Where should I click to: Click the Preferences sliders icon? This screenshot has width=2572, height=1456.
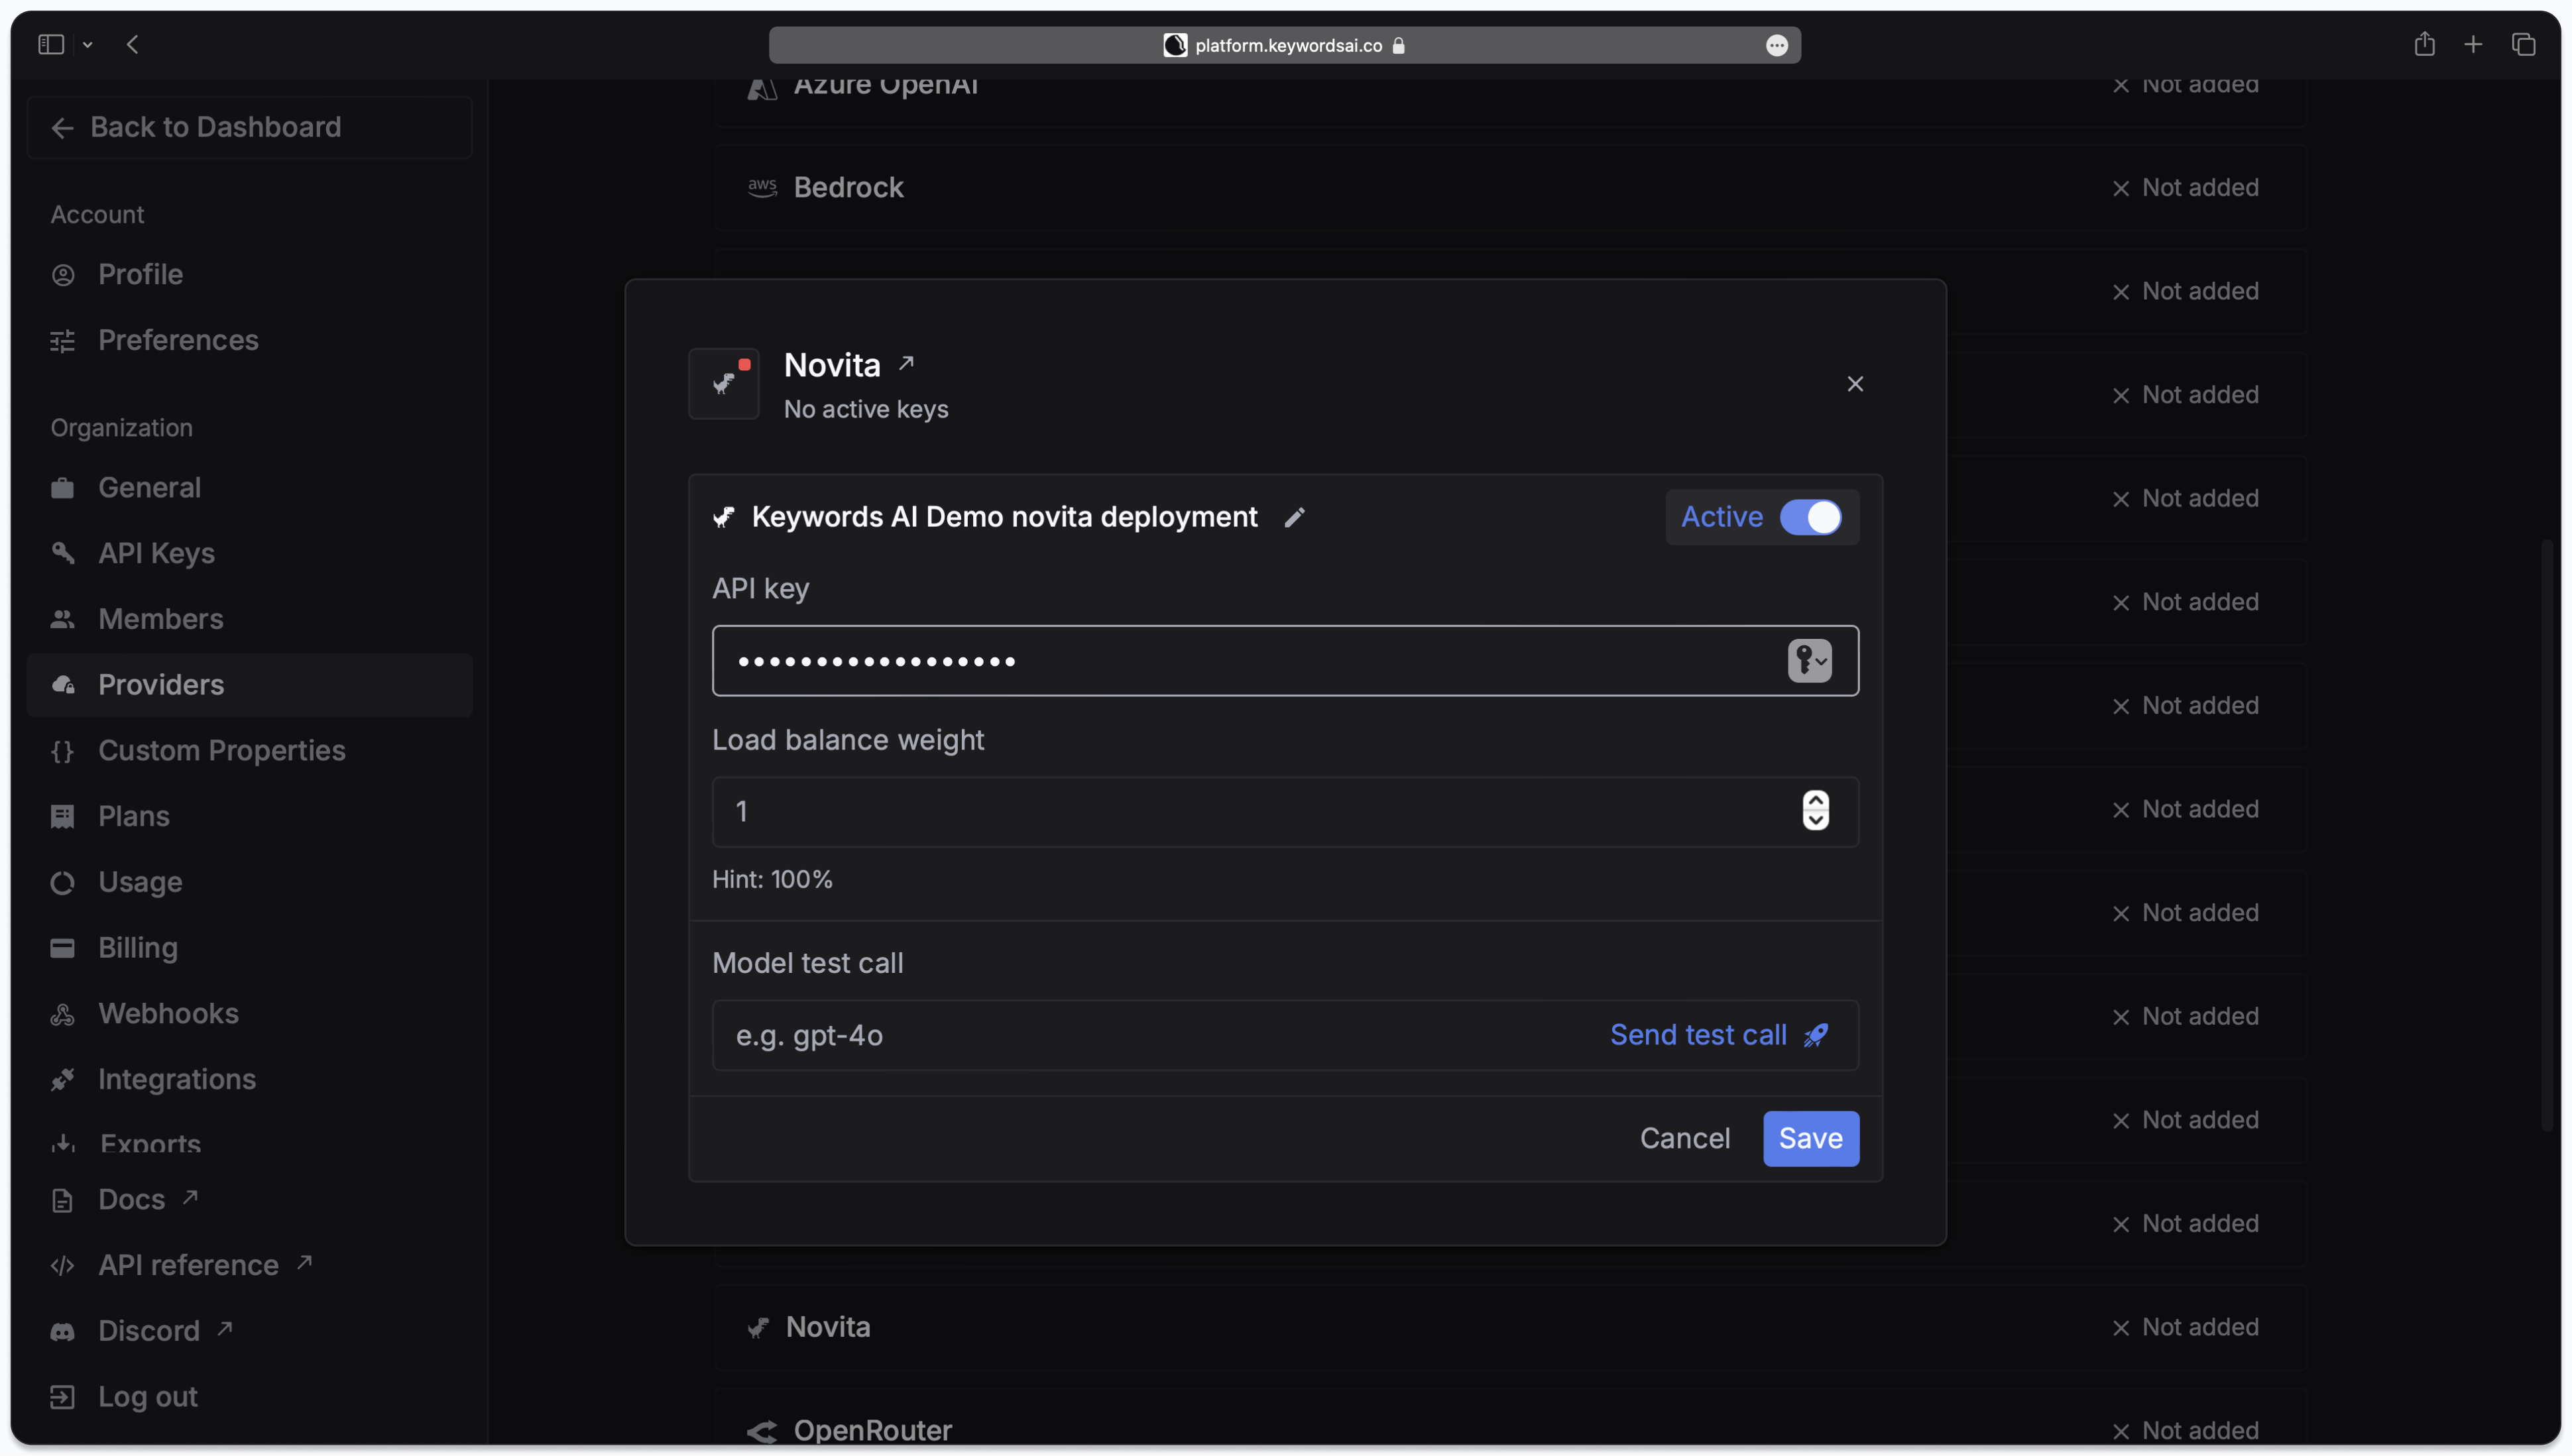[63, 341]
